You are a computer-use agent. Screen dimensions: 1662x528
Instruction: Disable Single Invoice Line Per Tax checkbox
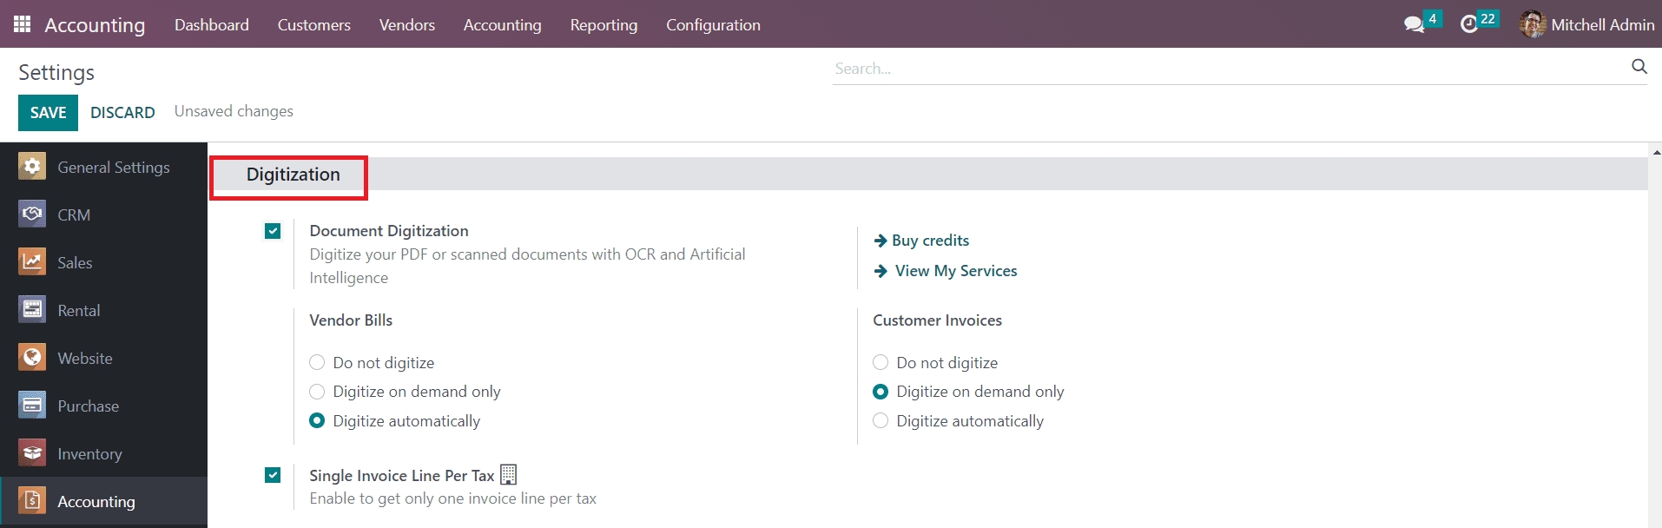[x=273, y=475]
